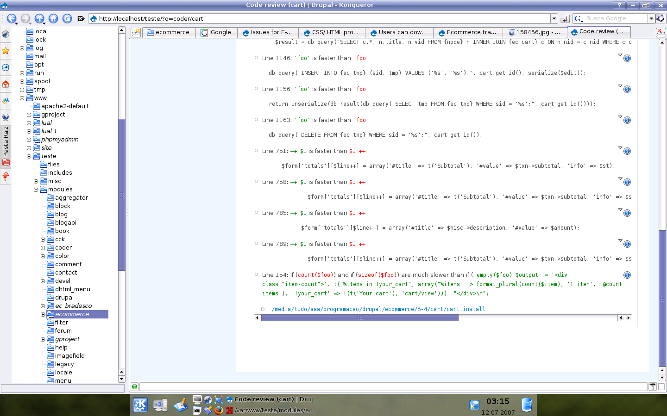Click the info icon beside Line 1146
This screenshot has height=416, width=667.
click(627, 58)
